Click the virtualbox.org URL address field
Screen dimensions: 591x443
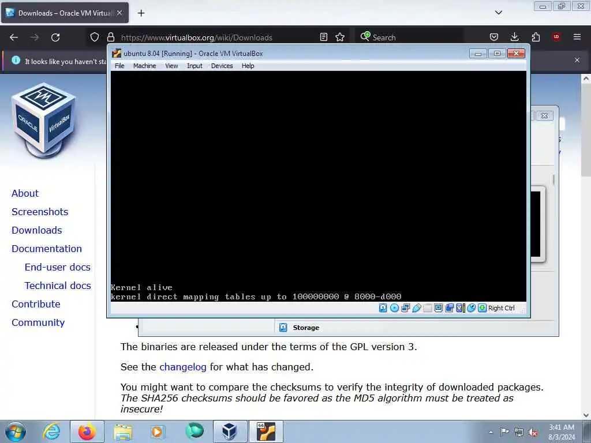click(x=196, y=37)
